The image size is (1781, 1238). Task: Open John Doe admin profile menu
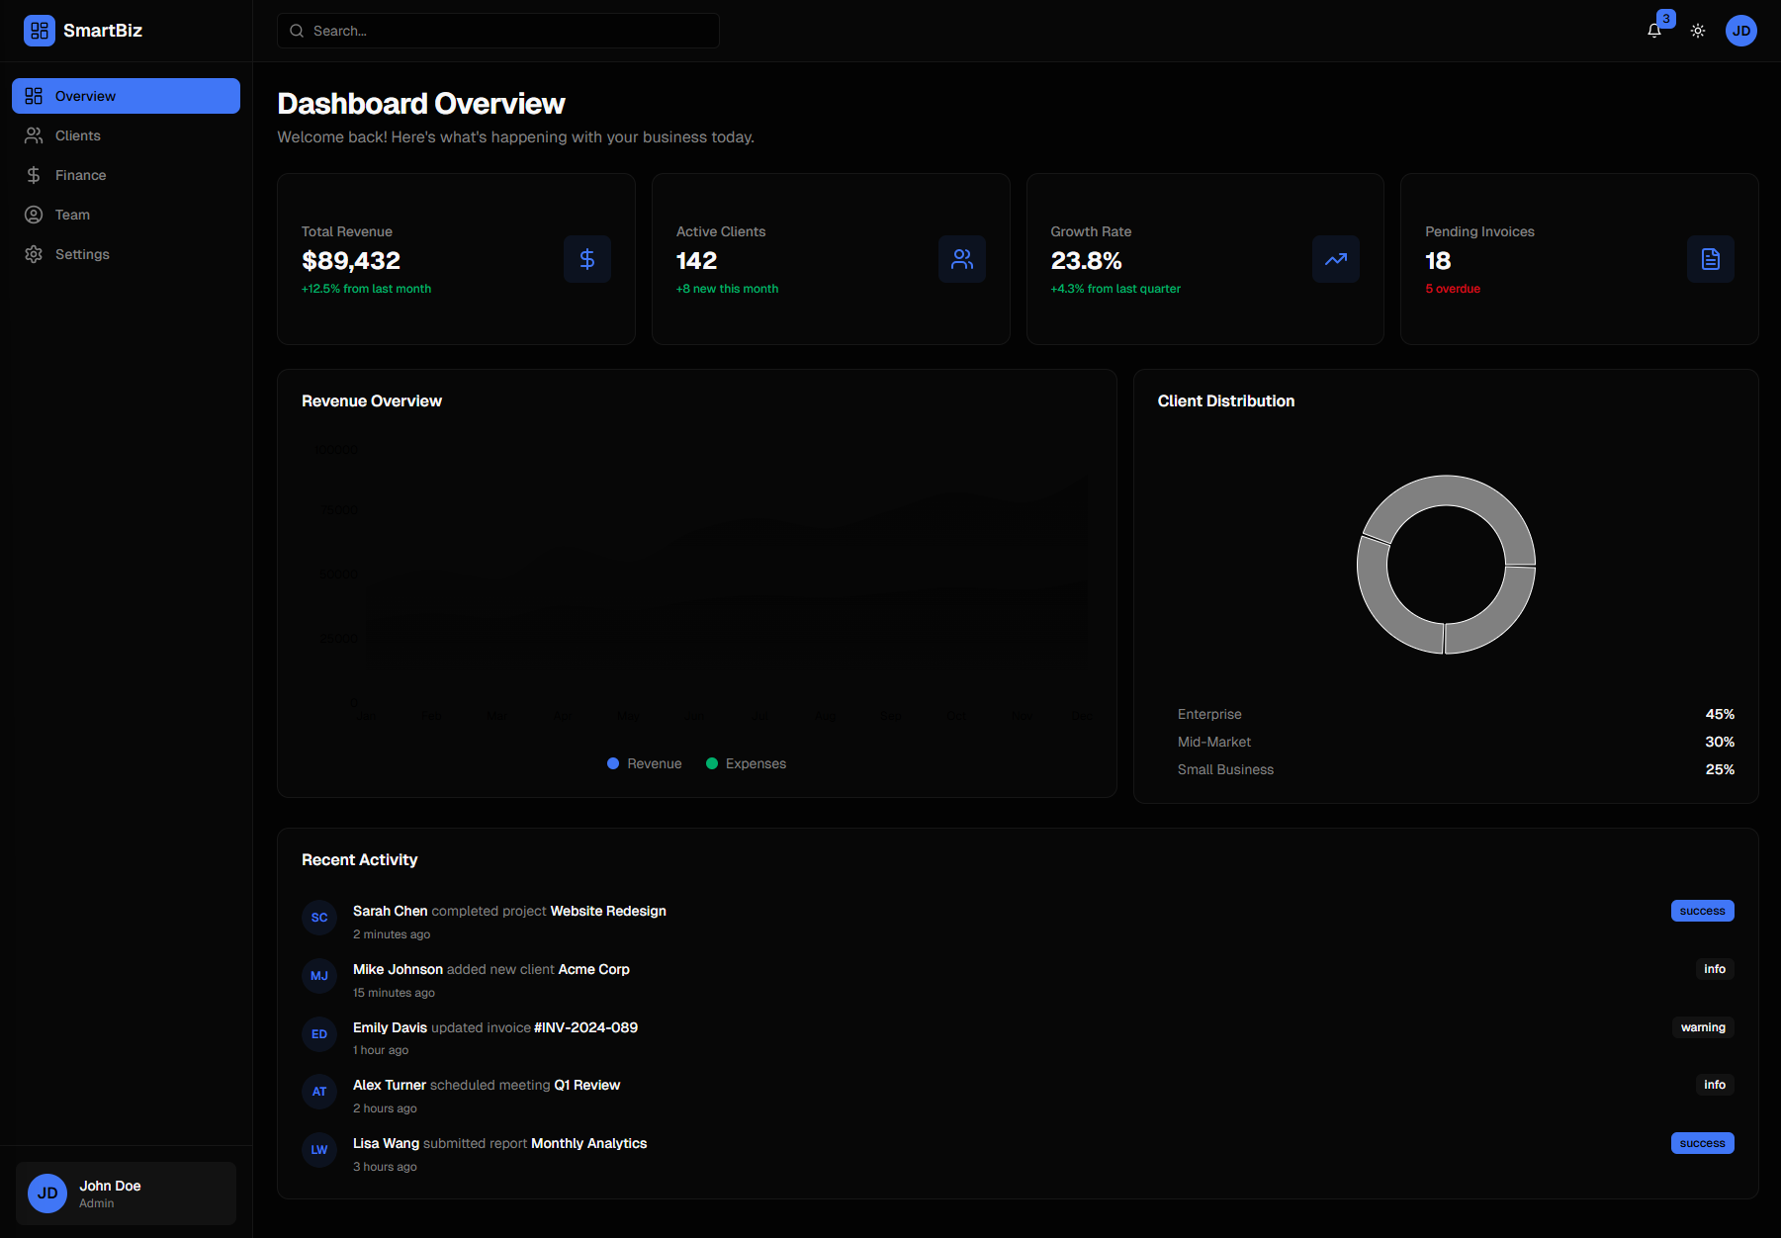click(x=125, y=1193)
